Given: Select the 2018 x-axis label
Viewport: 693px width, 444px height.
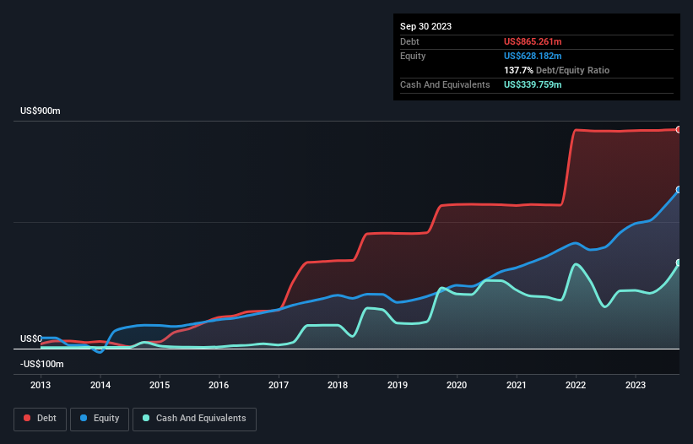Looking at the screenshot, I should [x=338, y=385].
